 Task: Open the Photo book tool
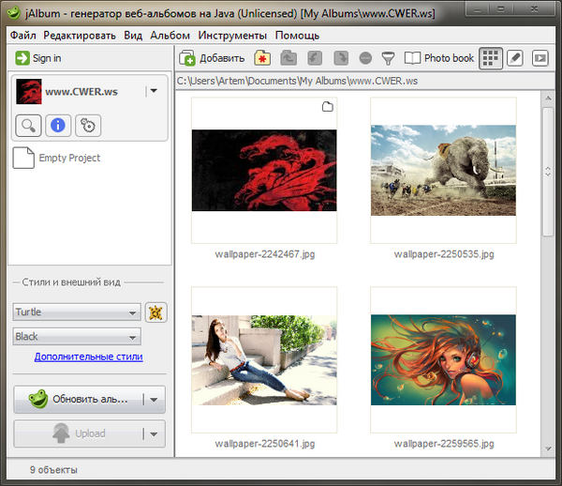point(438,58)
